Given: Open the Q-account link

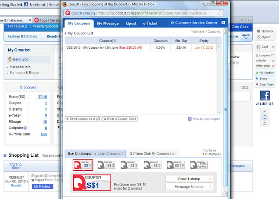Looking at the screenshot, I should pyautogui.click(x=28, y=88).
